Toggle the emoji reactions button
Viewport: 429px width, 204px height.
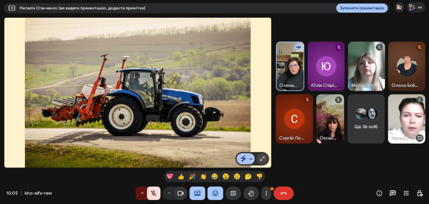(215, 193)
